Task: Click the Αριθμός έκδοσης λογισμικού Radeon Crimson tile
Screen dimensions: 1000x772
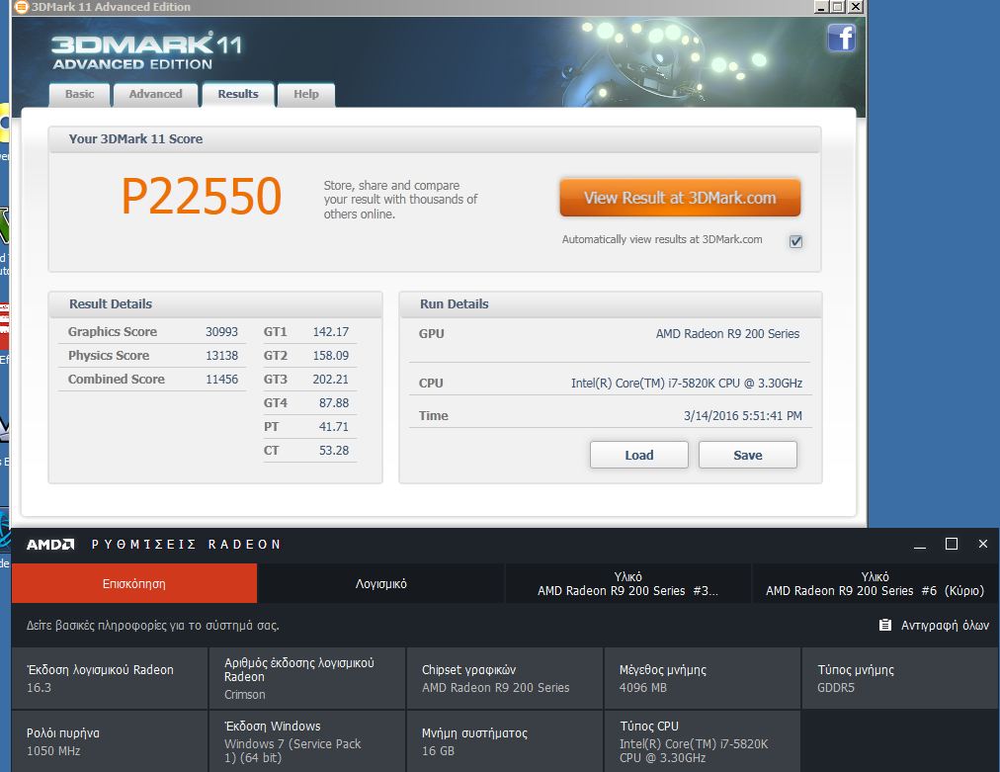Action: [x=307, y=678]
